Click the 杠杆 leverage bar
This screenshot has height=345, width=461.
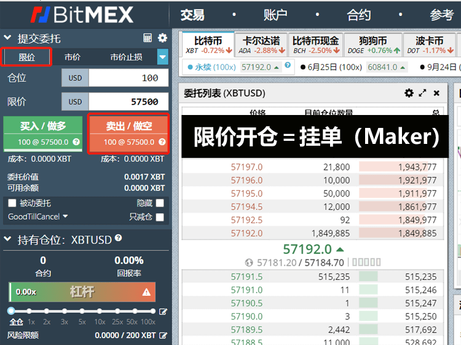click(82, 292)
